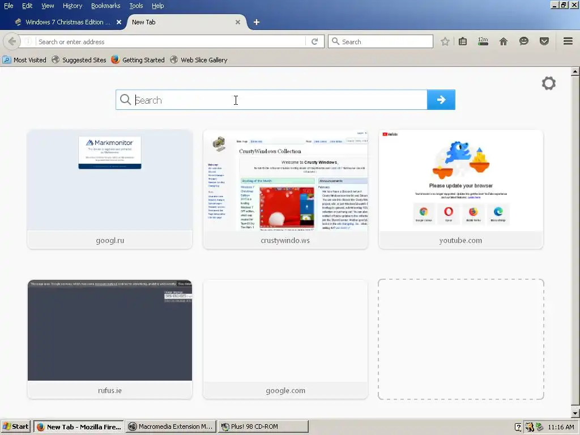Open the Bookmarks menu

click(x=105, y=6)
